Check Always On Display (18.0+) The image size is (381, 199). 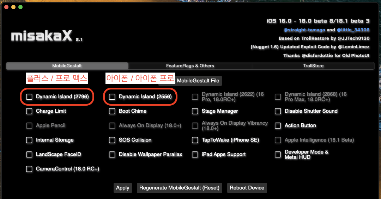[x=112, y=125]
